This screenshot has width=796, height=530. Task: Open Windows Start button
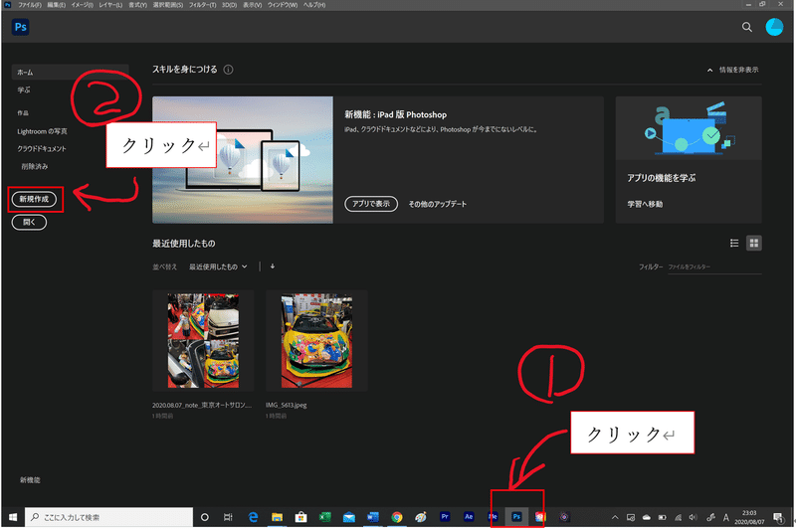[x=13, y=517]
